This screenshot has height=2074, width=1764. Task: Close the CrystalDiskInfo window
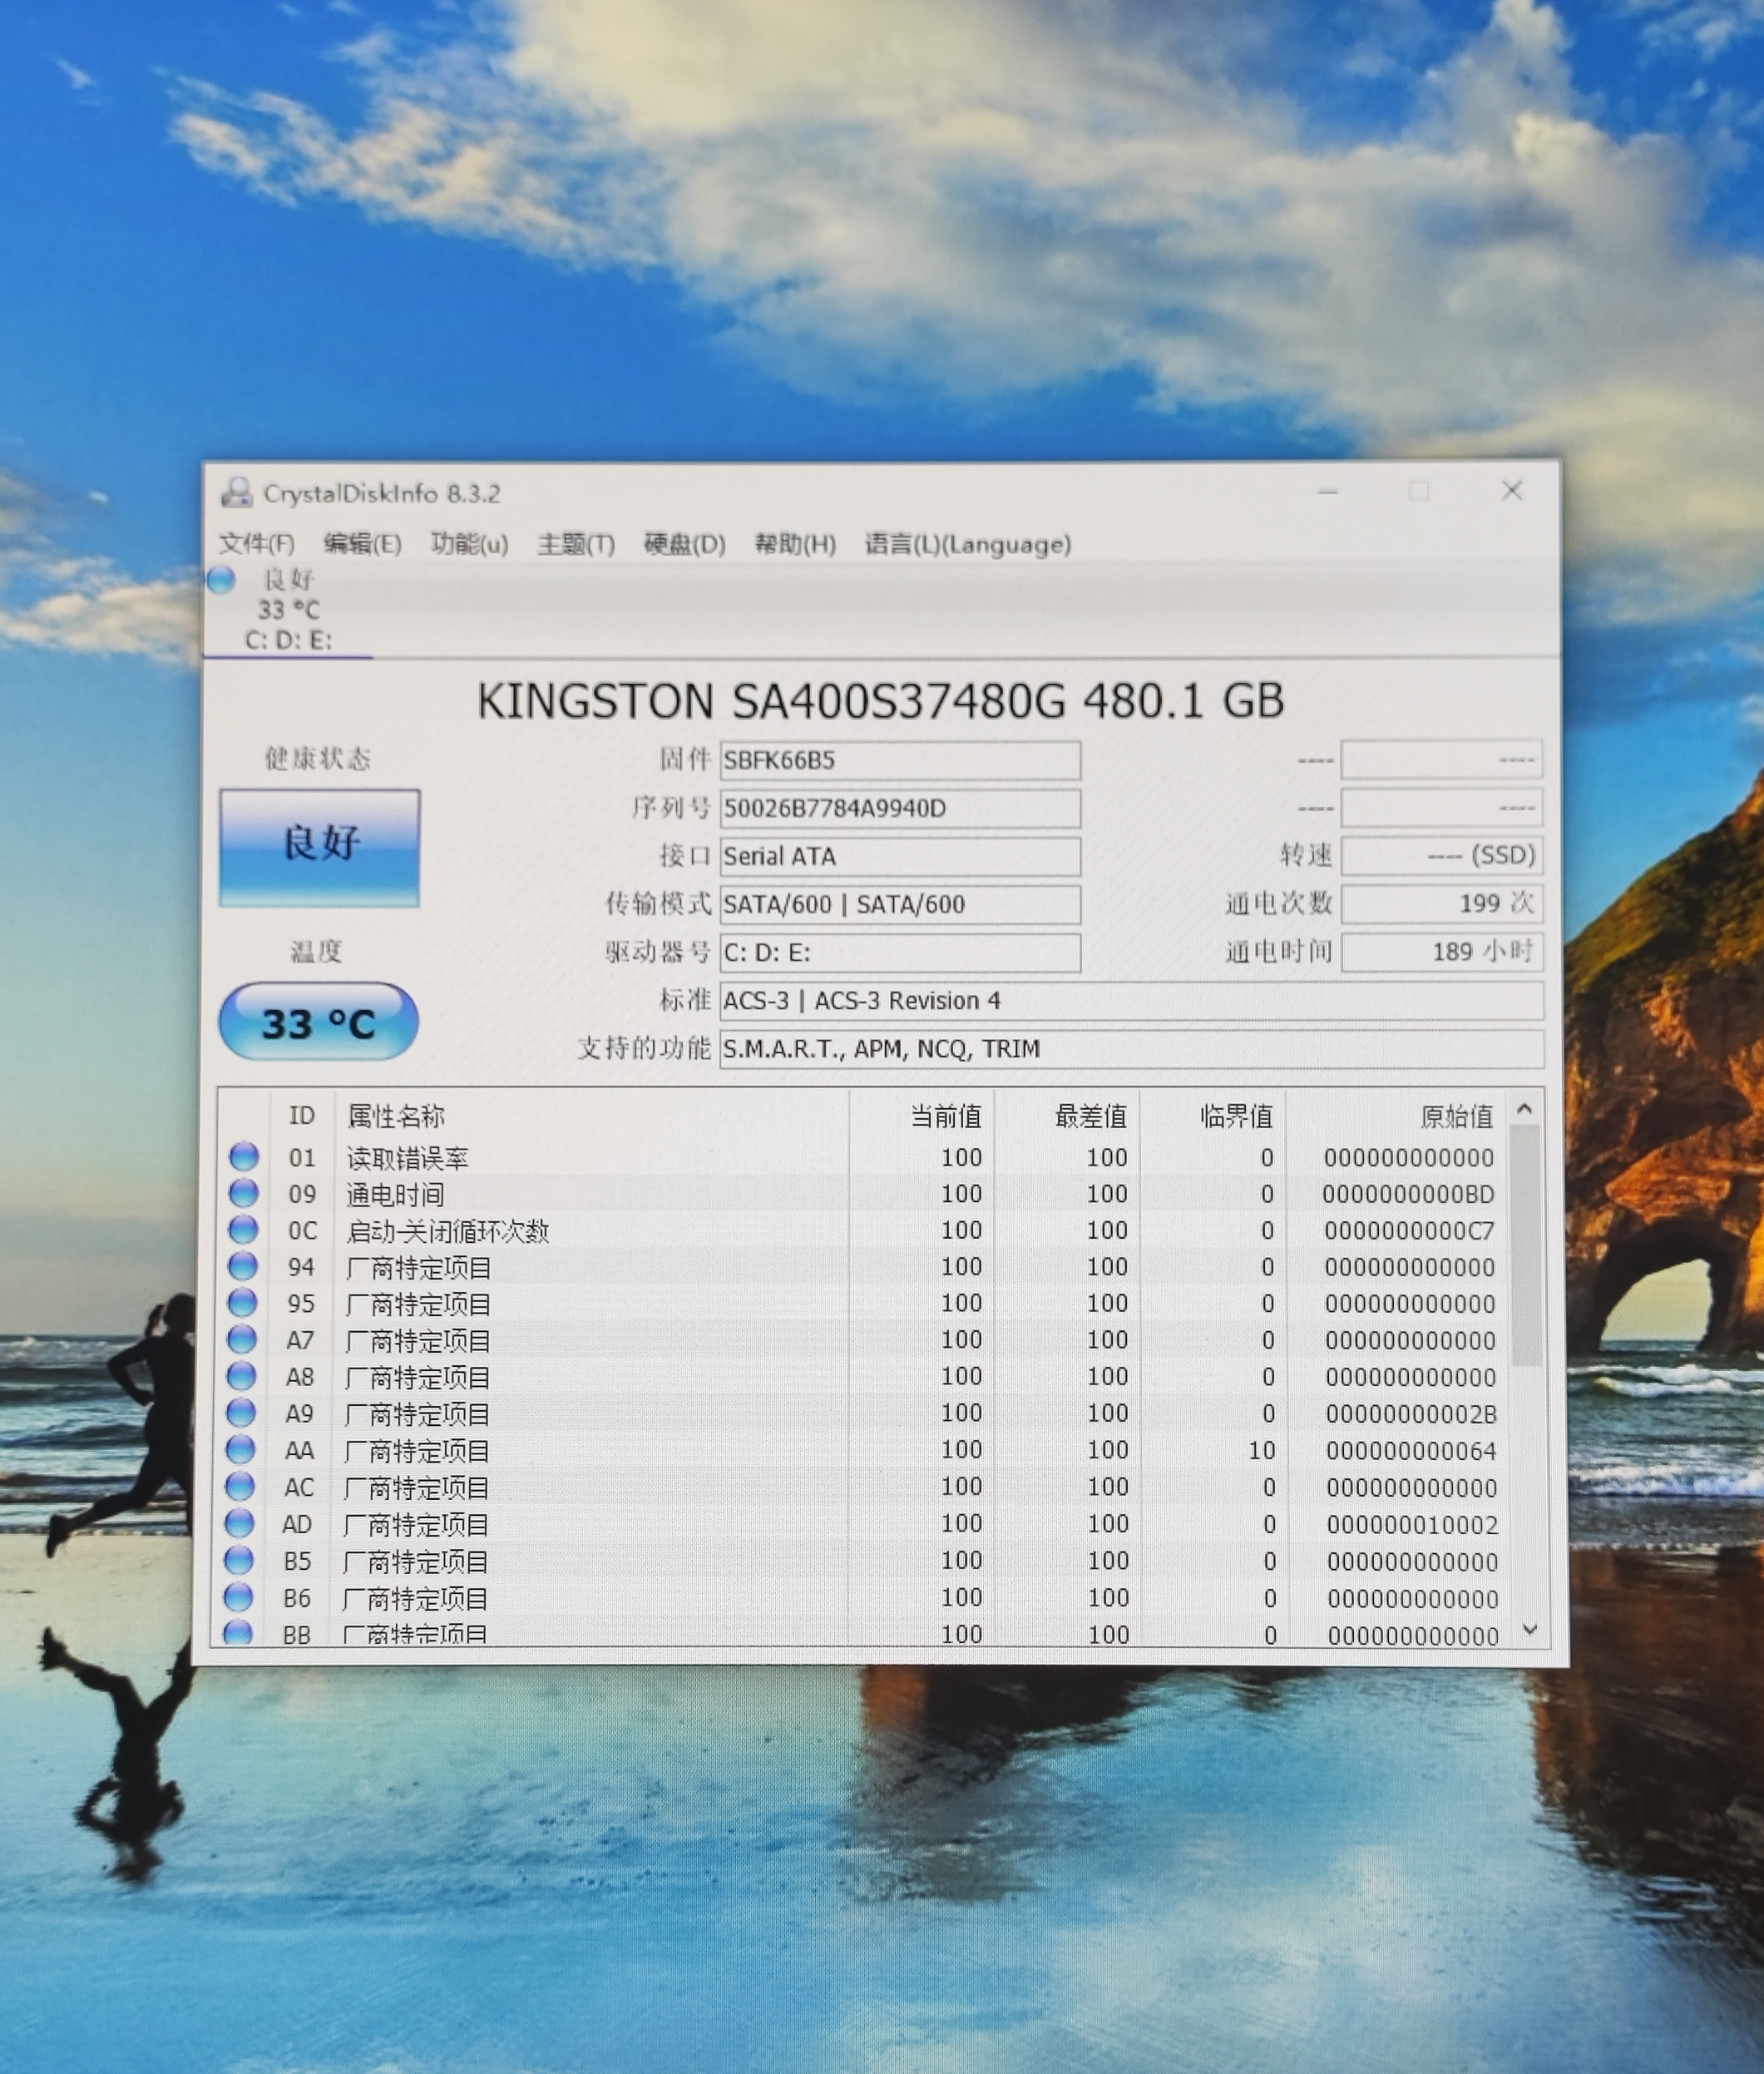[1512, 490]
